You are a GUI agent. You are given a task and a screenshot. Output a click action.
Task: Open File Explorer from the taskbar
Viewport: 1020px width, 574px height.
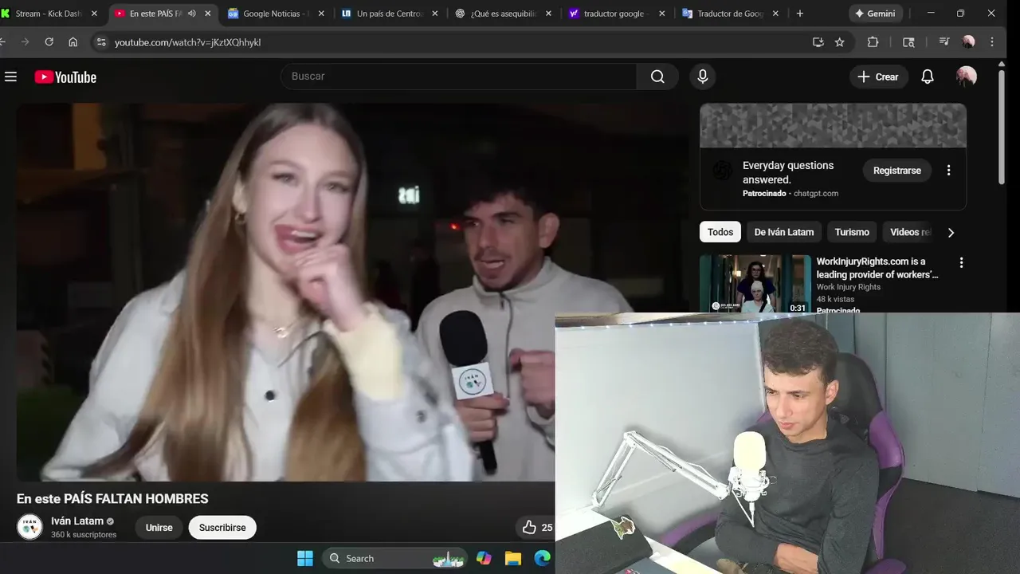click(513, 558)
